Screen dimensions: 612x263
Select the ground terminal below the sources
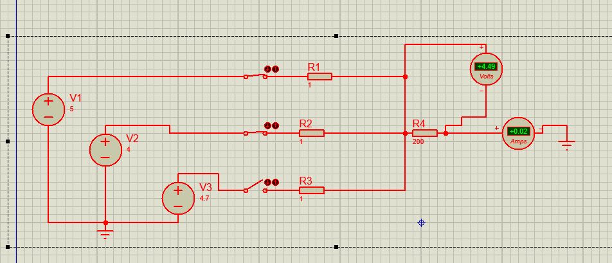click(x=105, y=233)
